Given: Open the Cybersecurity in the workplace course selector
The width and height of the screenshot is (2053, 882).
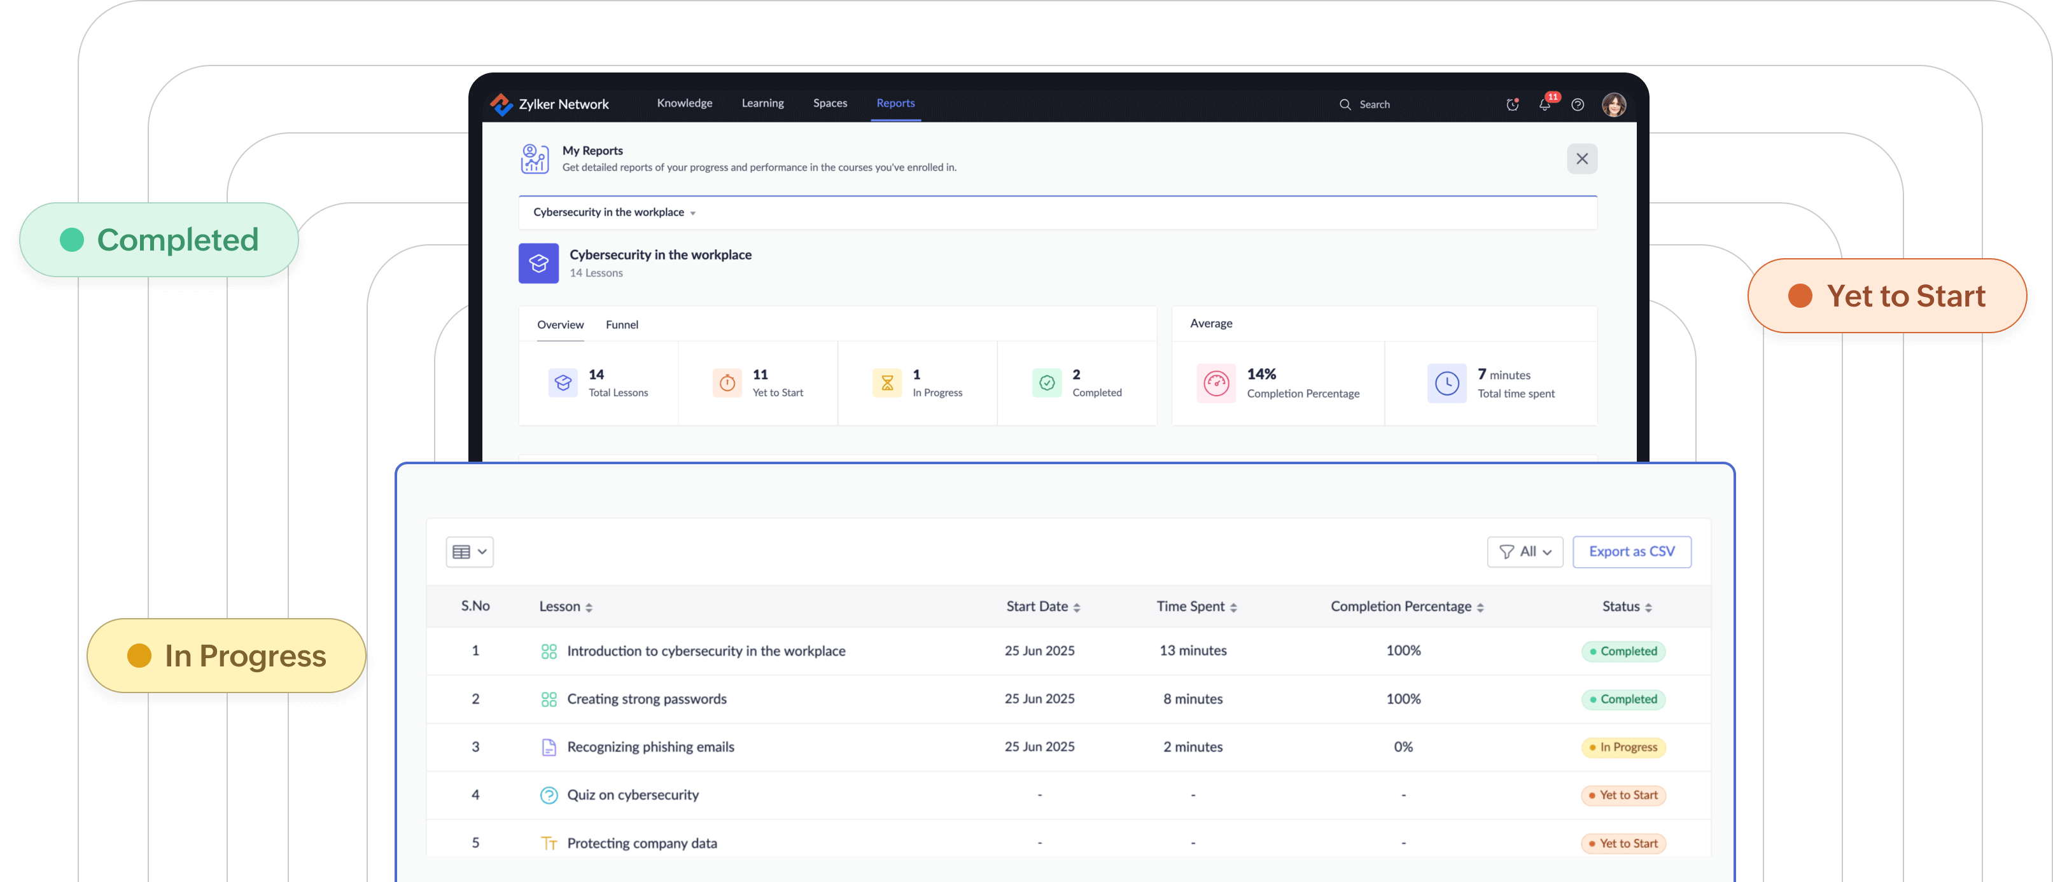Looking at the screenshot, I should pos(613,212).
